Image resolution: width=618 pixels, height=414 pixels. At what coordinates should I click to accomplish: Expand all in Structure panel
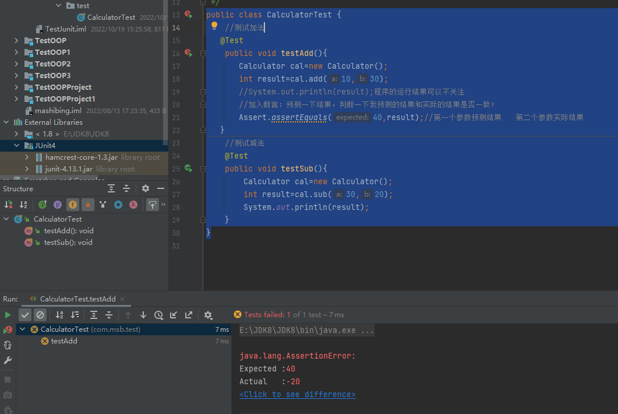coord(111,189)
